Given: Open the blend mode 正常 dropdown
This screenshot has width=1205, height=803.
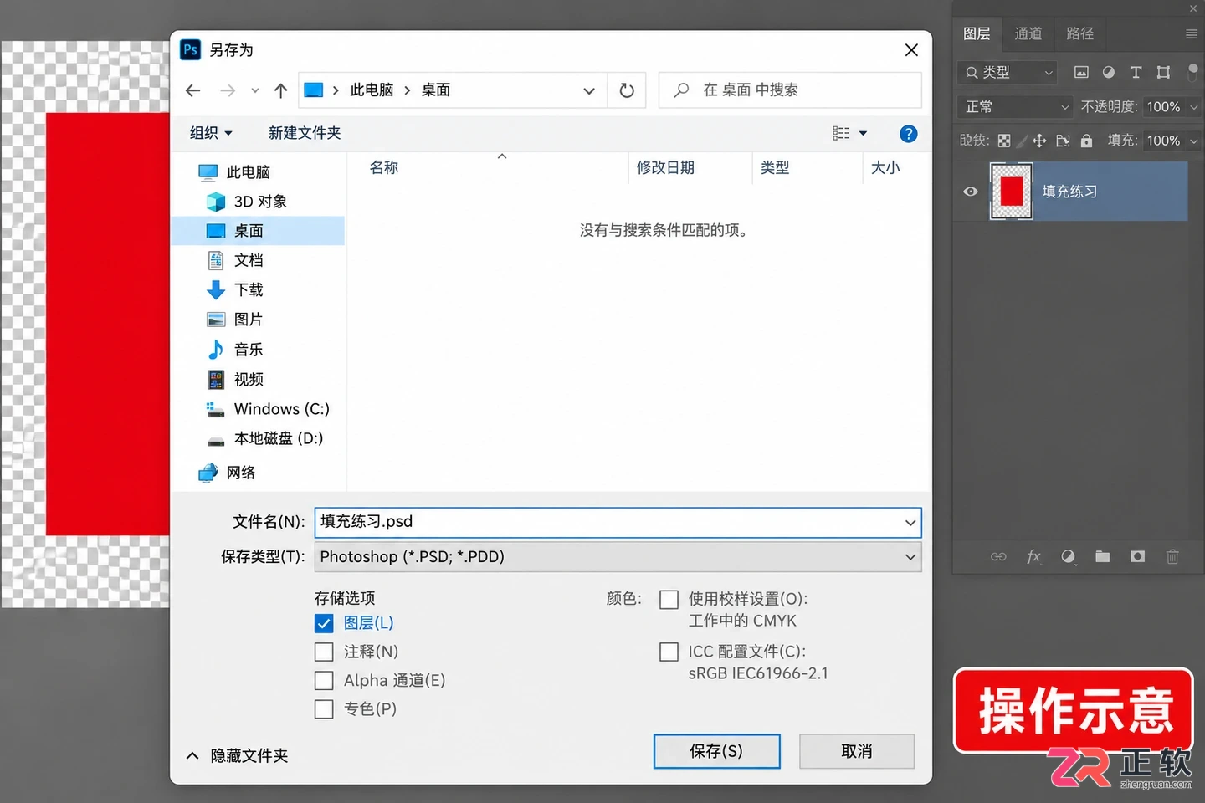Looking at the screenshot, I should [1014, 107].
